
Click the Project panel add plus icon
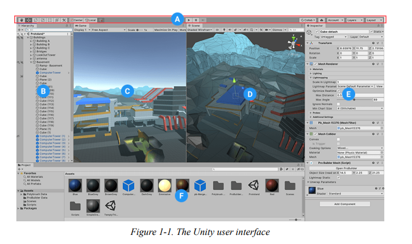[19, 169]
